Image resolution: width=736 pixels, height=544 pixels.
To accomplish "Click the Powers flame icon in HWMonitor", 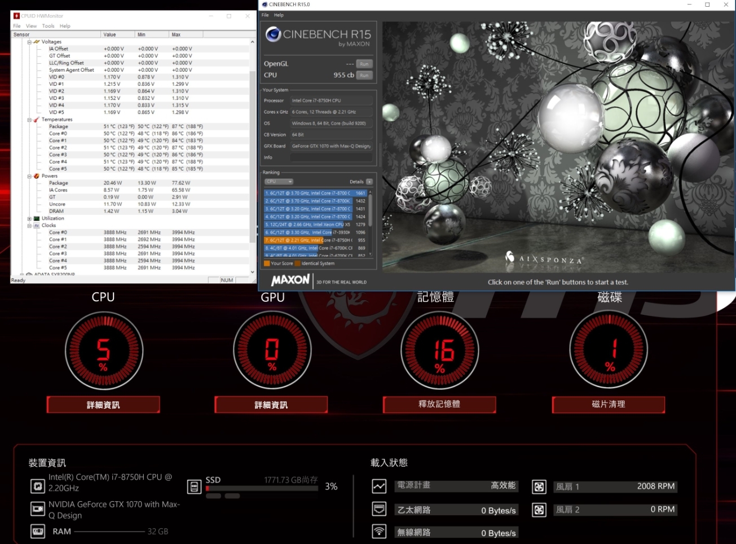I will coord(37,176).
